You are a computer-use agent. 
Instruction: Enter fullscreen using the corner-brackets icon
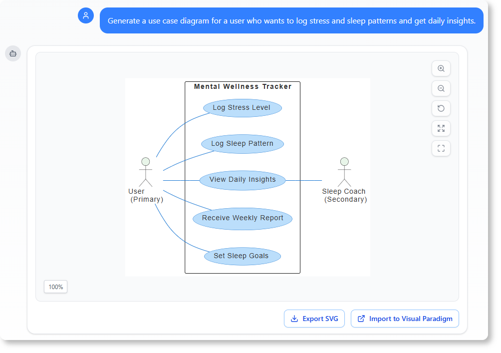point(441,148)
